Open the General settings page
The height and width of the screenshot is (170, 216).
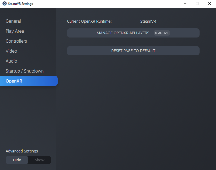pyautogui.click(x=13, y=21)
